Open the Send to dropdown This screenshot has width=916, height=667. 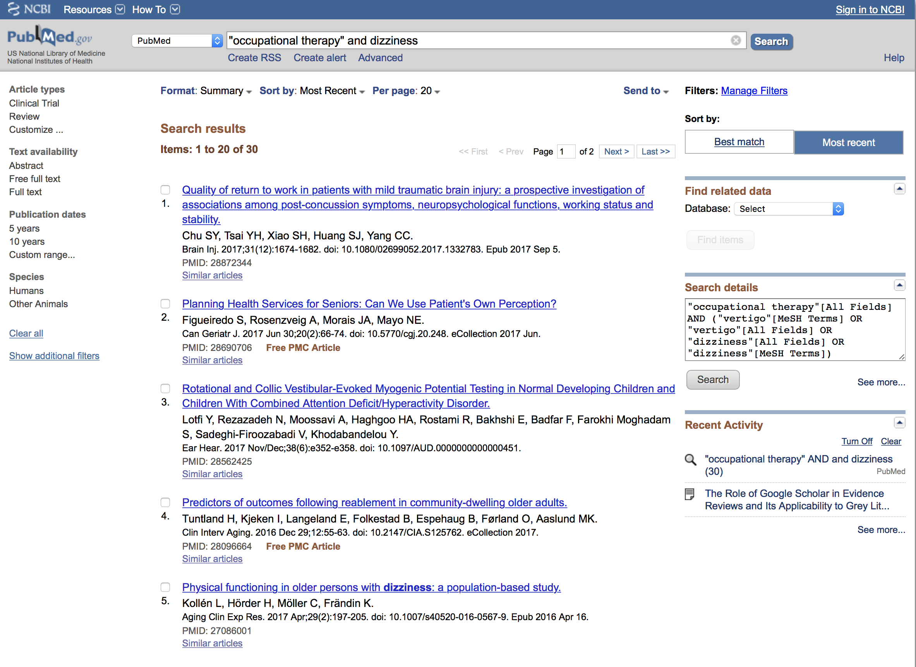point(646,91)
